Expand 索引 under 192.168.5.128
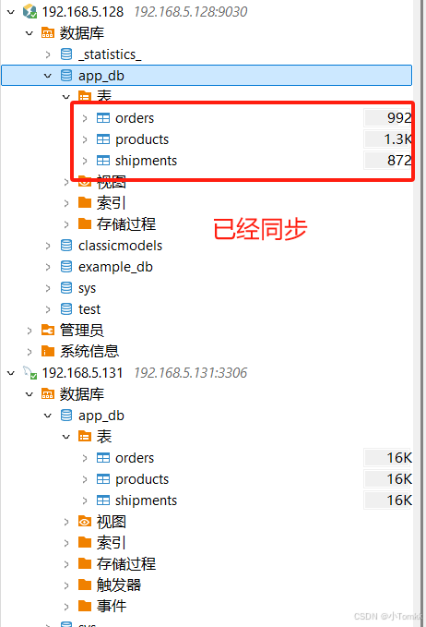This screenshot has height=627, width=426. coord(66,203)
